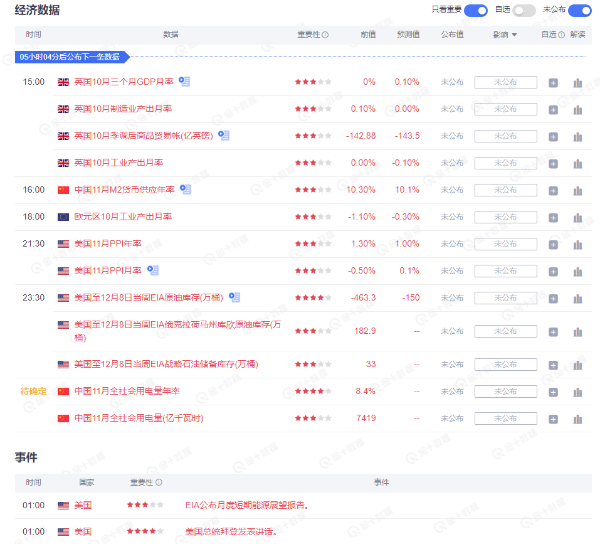Viewport: 600px width, 544px height.
Task: Open historical chart for 美国EIA原油库存 row
Action: pos(577,297)
